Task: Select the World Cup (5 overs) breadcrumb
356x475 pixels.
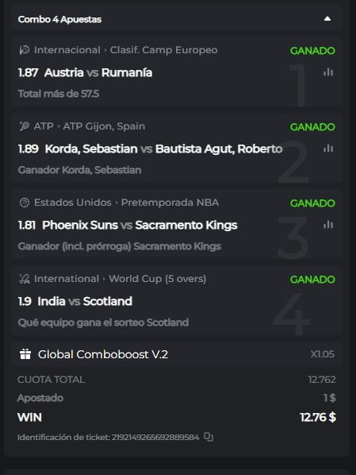Action: [157, 279]
